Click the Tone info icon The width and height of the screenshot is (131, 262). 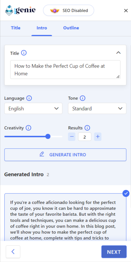click(82, 98)
